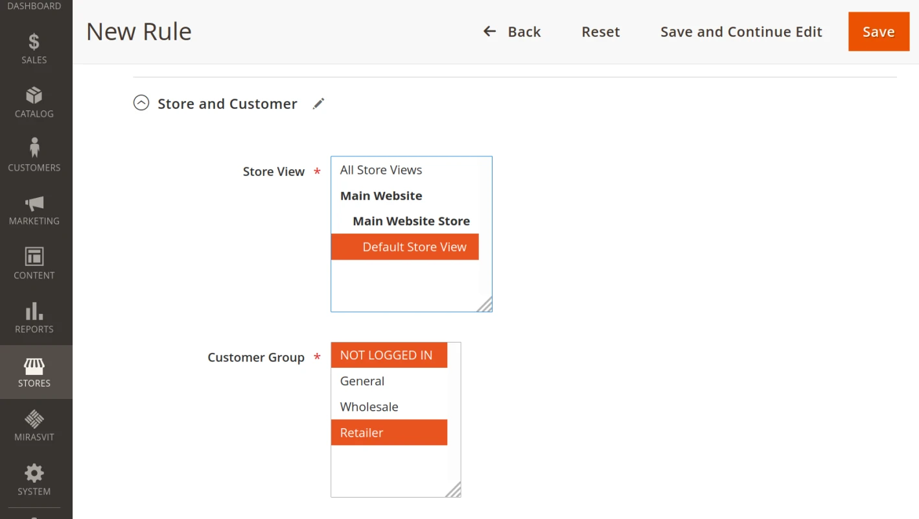Choose Main Website Store option
919x519 pixels.
point(411,221)
